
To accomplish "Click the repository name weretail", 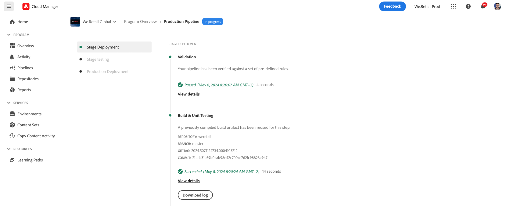I will tap(205, 137).
